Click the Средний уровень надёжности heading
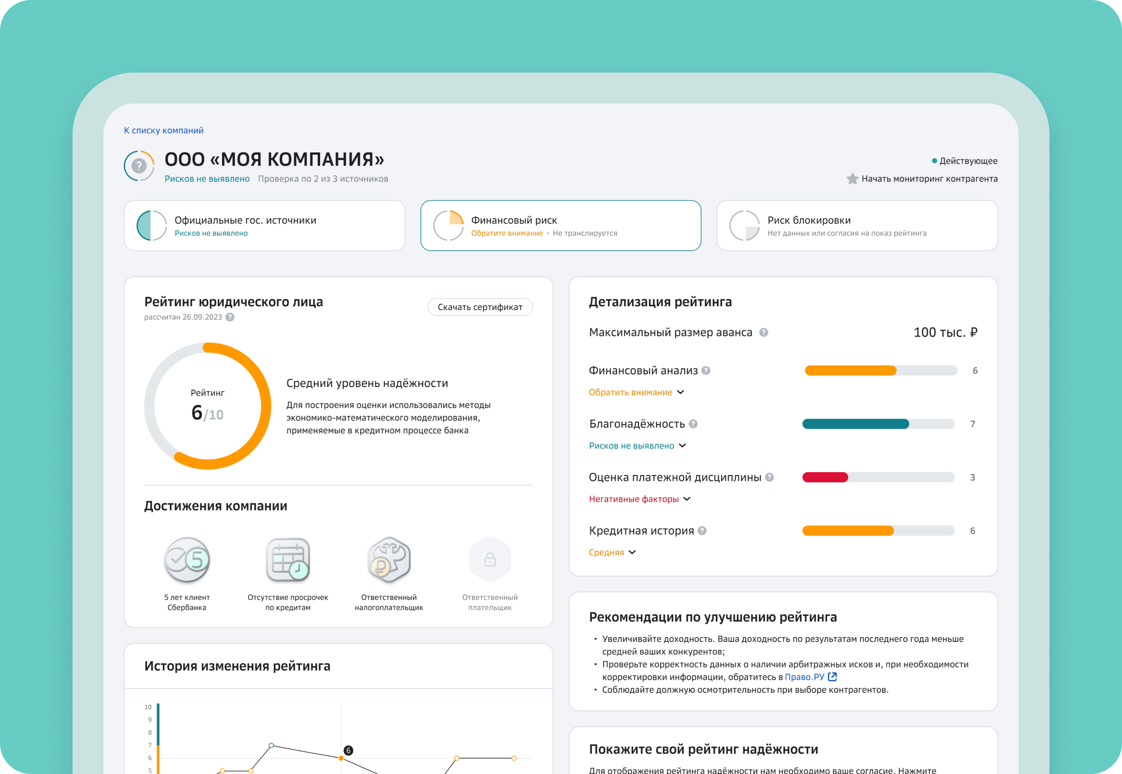The height and width of the screenshot is (774, 1122). [x=367, y=383]
